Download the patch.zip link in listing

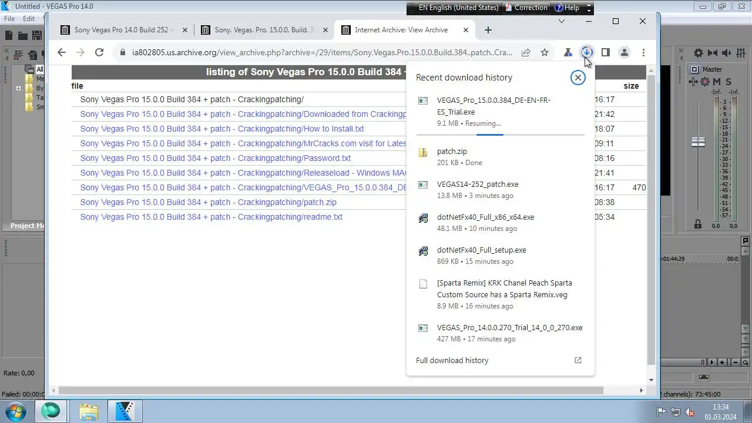pyautogui.click(x=209, y=202)
